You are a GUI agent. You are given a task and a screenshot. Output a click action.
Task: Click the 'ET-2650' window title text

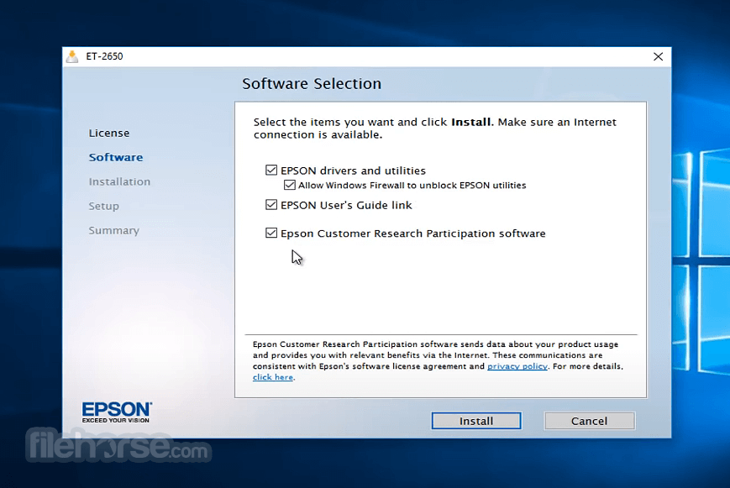coord(104,56)
